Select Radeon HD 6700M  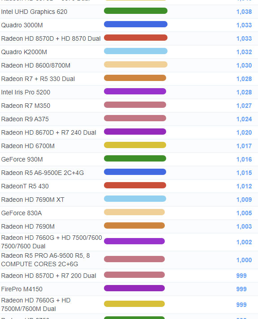pyautogui.click(x=28, y=146)
